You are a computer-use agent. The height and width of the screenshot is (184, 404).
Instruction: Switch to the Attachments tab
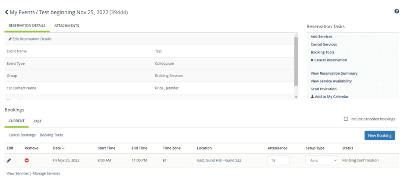click(66, 26)
